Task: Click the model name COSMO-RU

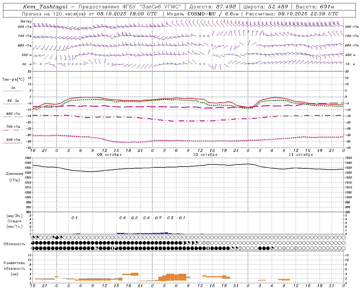Action: [202, 14]
